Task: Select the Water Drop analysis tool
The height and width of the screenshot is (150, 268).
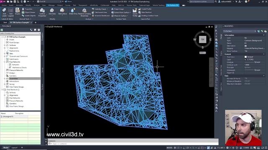Action: pyautogui.click(x=73, y=11)
